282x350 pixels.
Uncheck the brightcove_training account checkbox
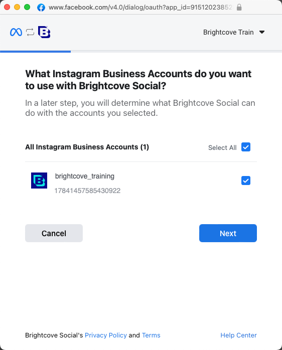(x=246, y=181)
